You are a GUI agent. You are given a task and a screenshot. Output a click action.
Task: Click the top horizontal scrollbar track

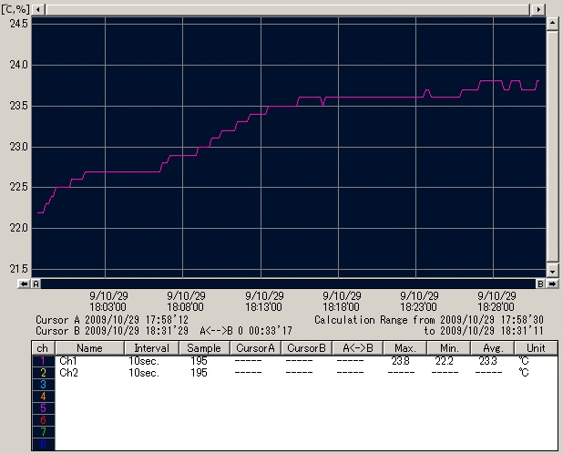tap(287, 9)
